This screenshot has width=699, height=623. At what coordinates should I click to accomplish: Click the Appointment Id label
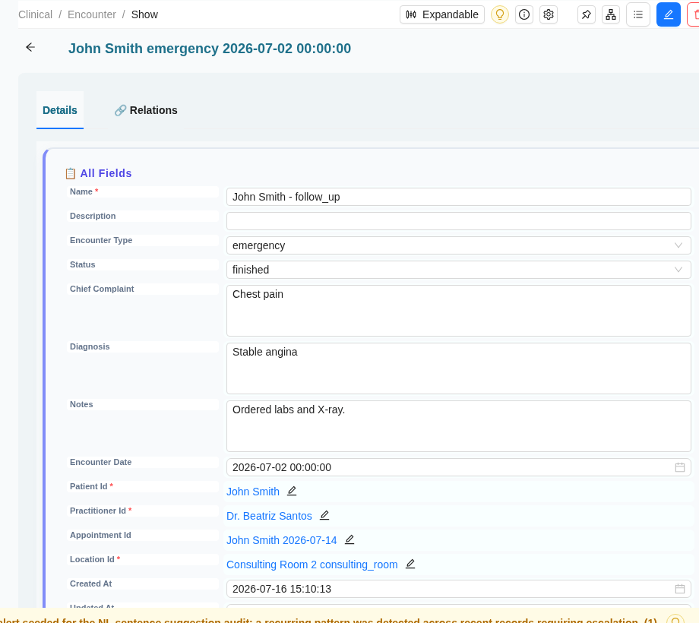coord(100,535)
